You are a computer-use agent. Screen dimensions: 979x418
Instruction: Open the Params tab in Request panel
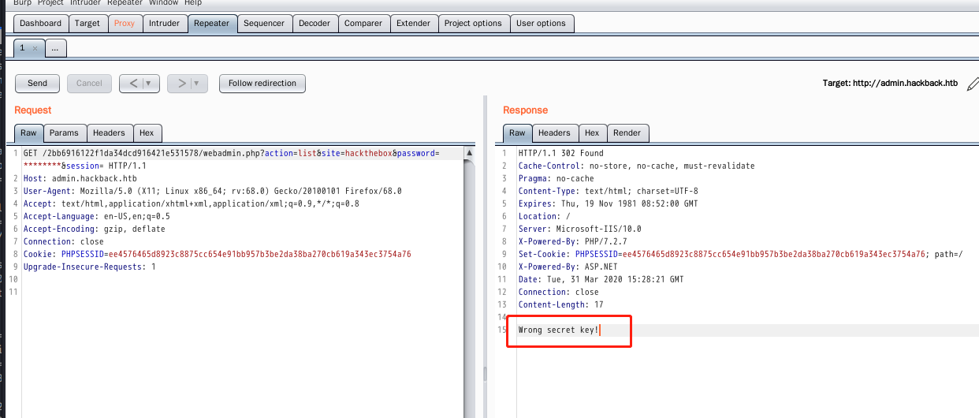65,132
